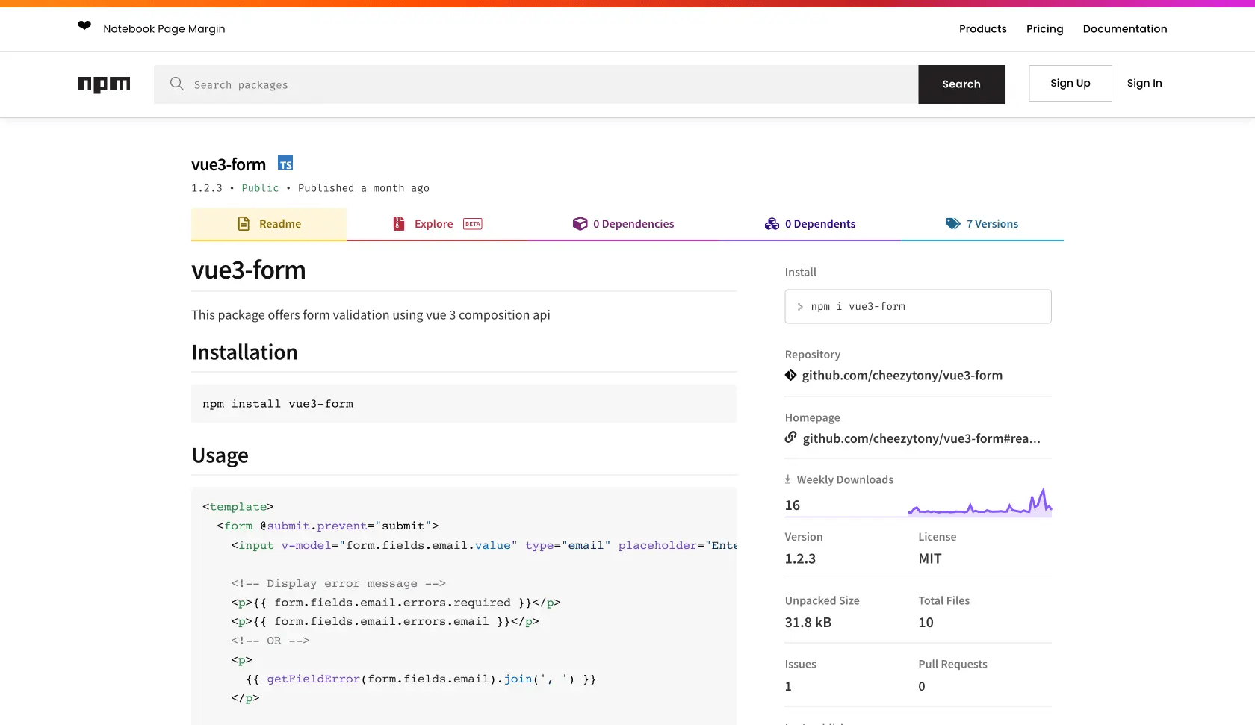Screen dimensions: 1255x725
Task: Click the Dependents cubes icon
Action: (x=772, y=223)
